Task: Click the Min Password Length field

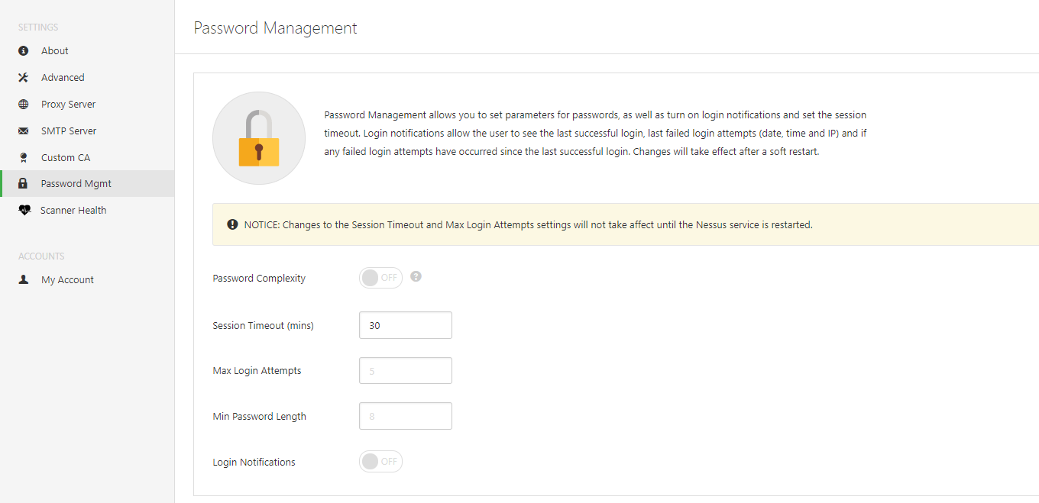Action: pyautogui.click(x=405, y=416)
